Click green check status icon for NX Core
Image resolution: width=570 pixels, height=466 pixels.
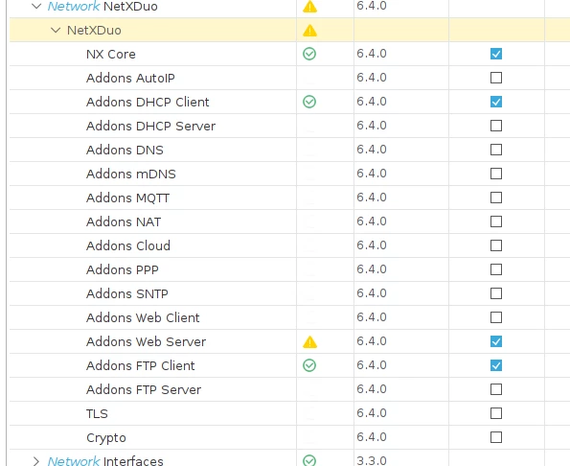point(309,54)
